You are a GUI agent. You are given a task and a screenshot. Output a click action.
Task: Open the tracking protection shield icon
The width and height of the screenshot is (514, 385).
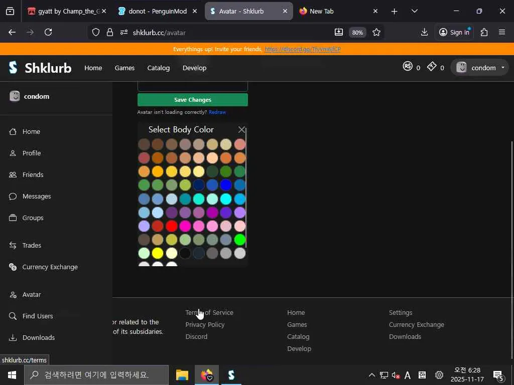click(96, 32)
